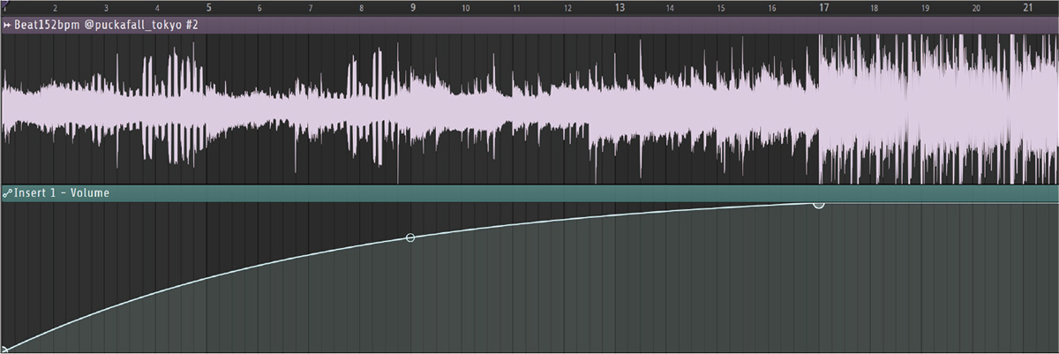Jump to bar 20 on the timeline ruler
Viewport: 1059px width, 354px height.
click(976, 8)
